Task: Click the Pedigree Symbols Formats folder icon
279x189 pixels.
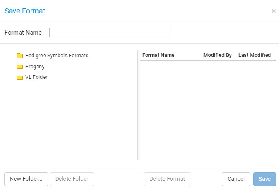Action: tap(20, 56)
